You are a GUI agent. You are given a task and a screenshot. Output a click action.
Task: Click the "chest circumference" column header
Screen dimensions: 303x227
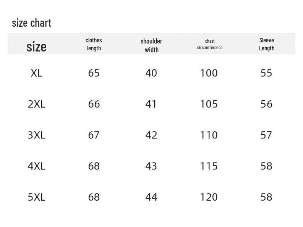(210, 44)
